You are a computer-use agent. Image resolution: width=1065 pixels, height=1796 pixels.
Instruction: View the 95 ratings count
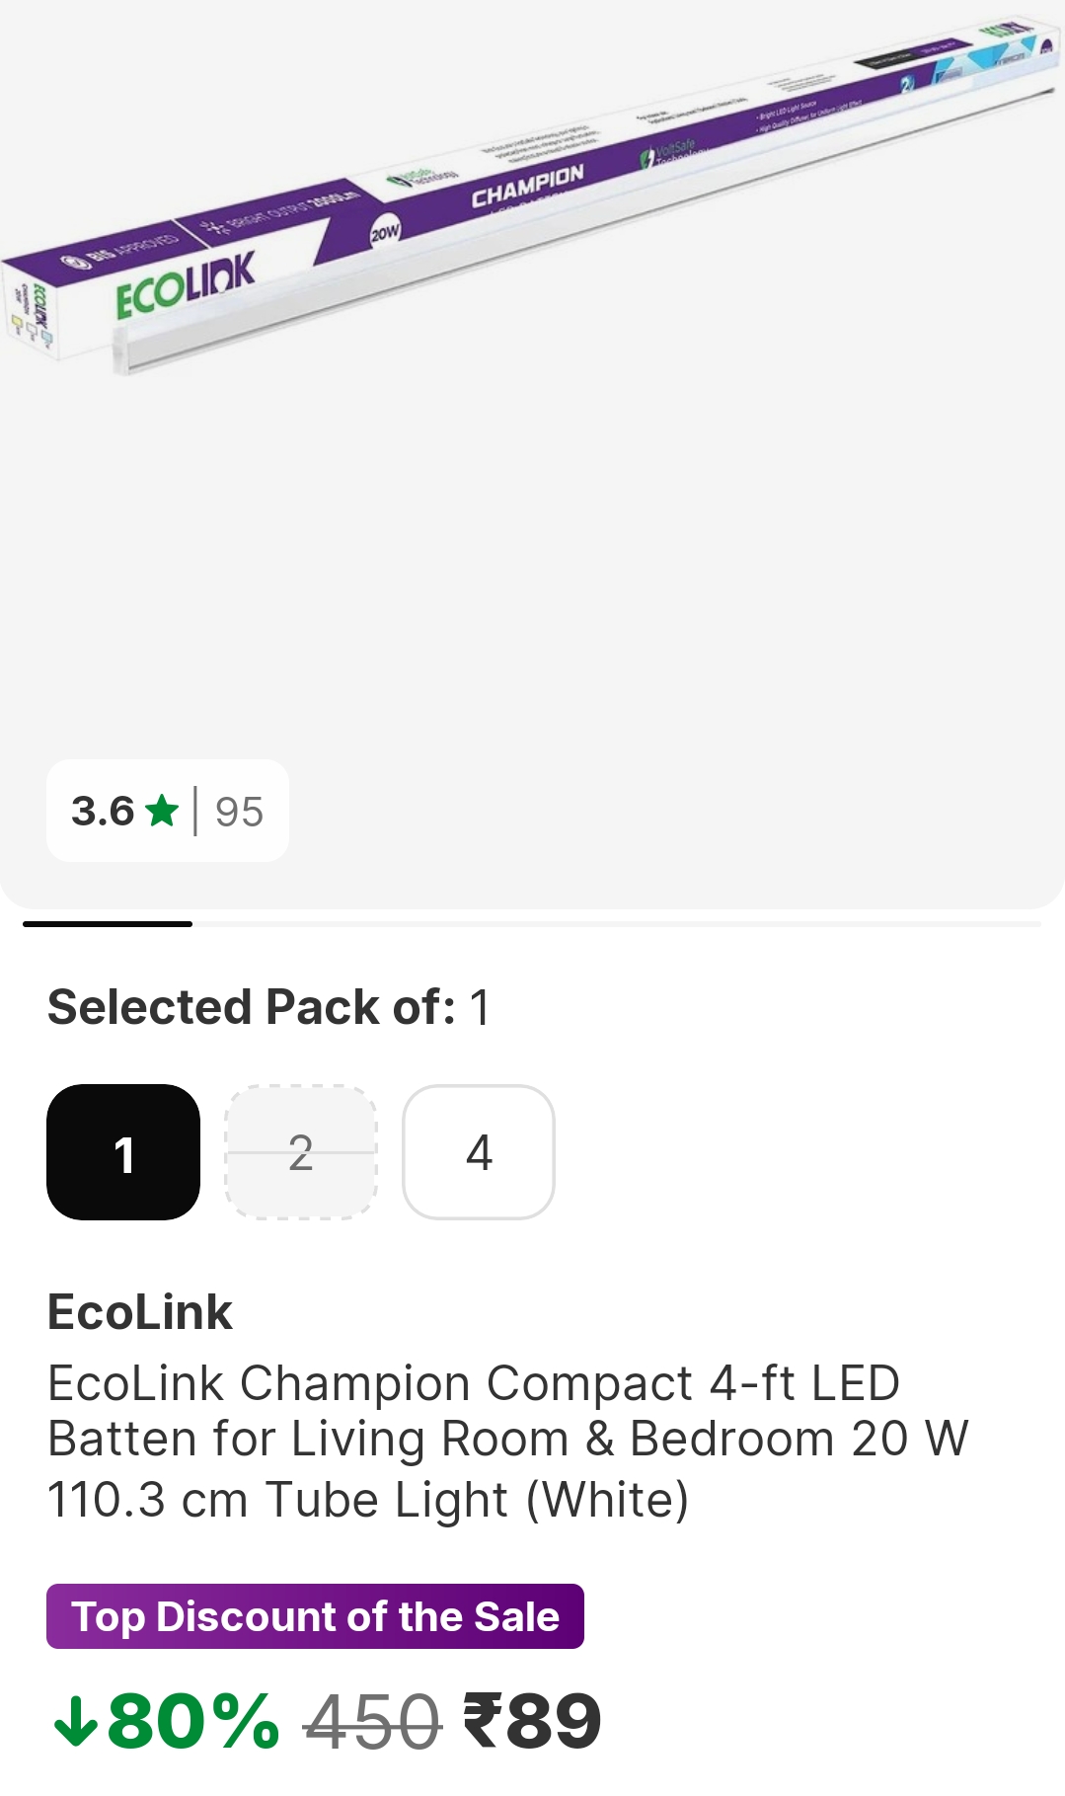pyautogui.click(x=239, y=812)
